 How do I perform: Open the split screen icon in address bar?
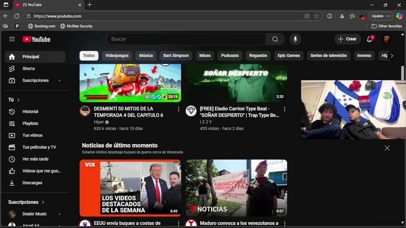tap(307, 16)
